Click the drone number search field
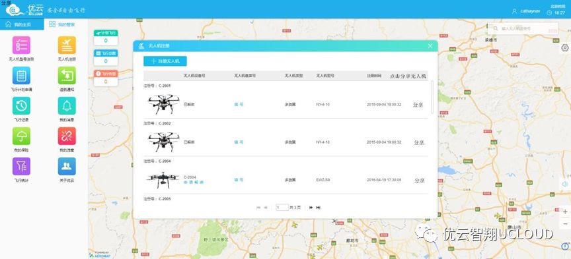The height and width of the screenshot is (259, 571). coord(523,28)
